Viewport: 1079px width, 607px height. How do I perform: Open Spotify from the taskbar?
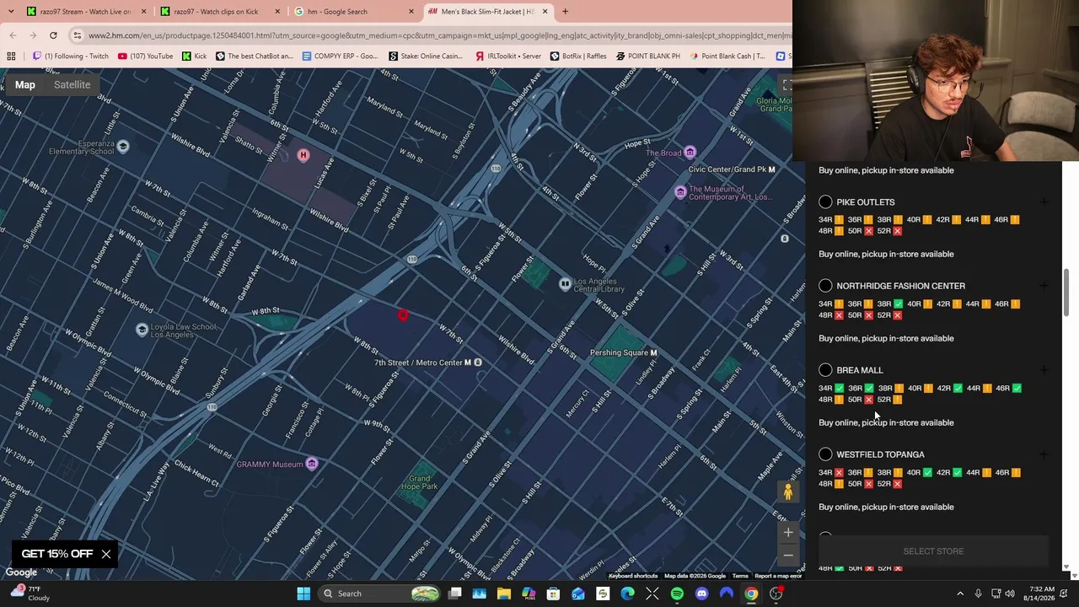click(x=677, y=594)
